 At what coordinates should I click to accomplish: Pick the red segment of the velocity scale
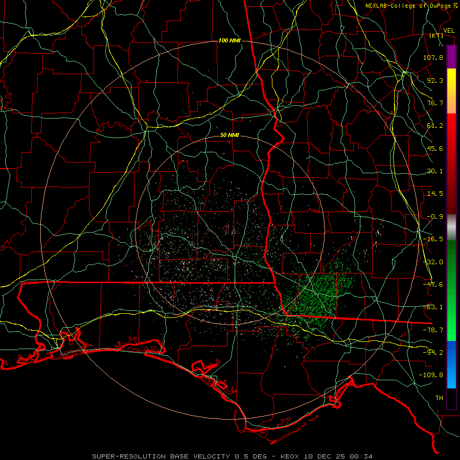coord(451,164)
